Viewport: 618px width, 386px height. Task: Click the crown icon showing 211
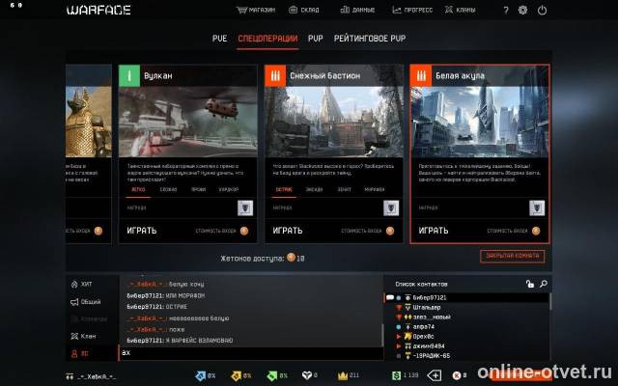pos(343,375)
